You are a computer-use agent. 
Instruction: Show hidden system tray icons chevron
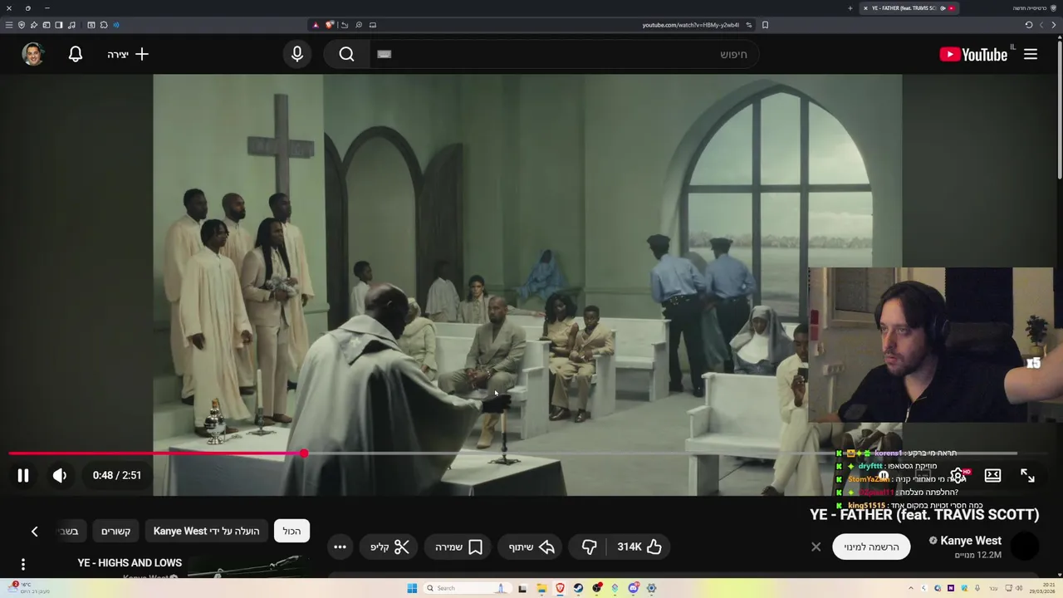pos(911,588)
